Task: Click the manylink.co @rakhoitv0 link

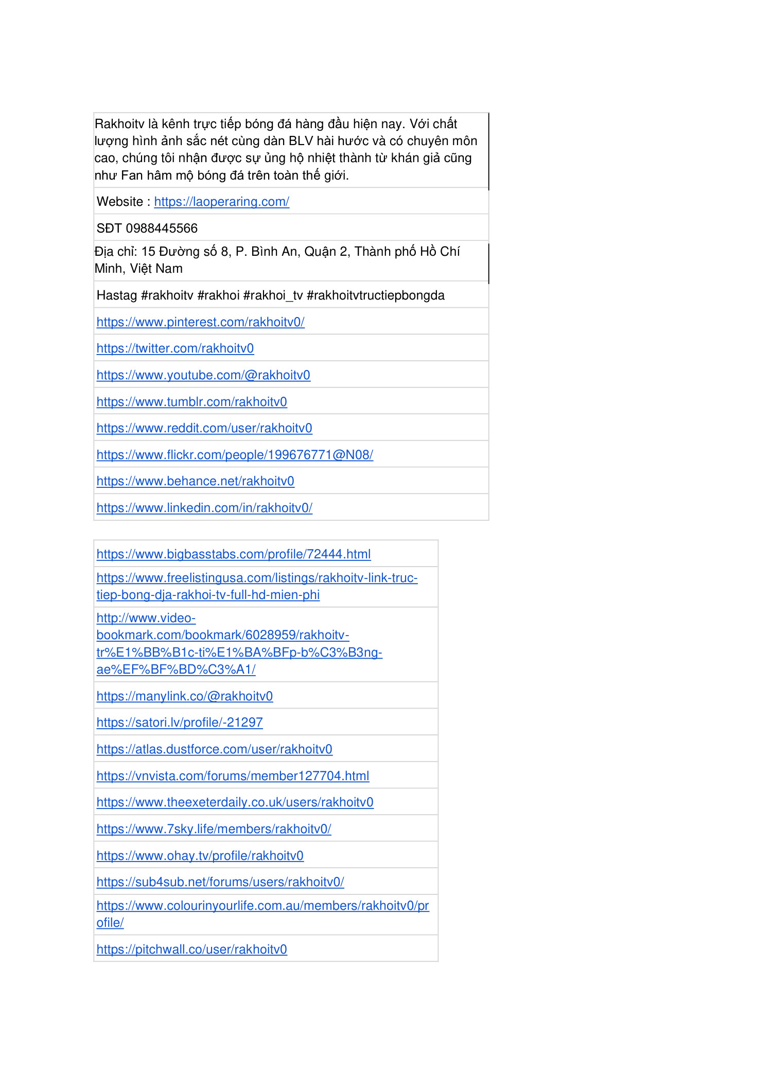Action: point(184,696)
